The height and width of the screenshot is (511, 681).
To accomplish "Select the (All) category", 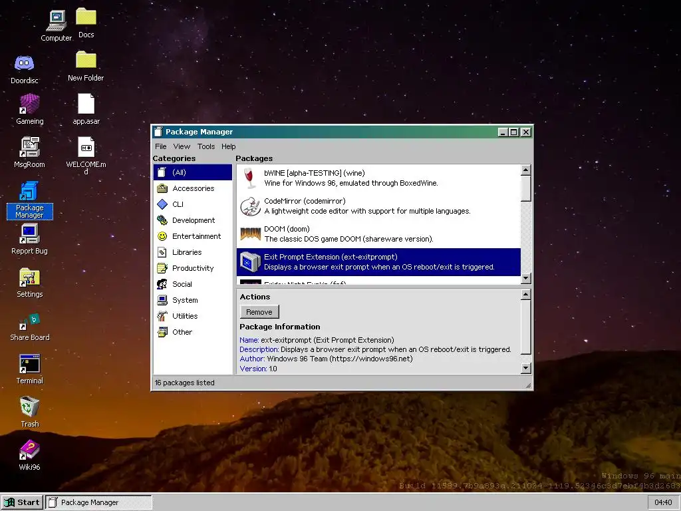I will (193, 172).
